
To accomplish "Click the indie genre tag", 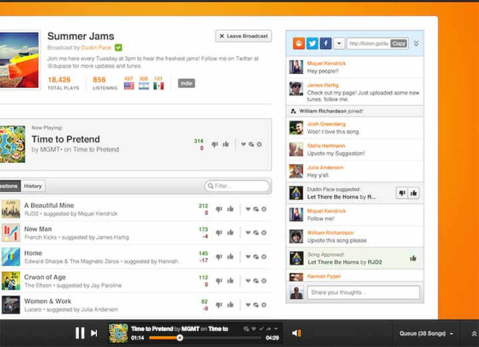I will (186, 83).
